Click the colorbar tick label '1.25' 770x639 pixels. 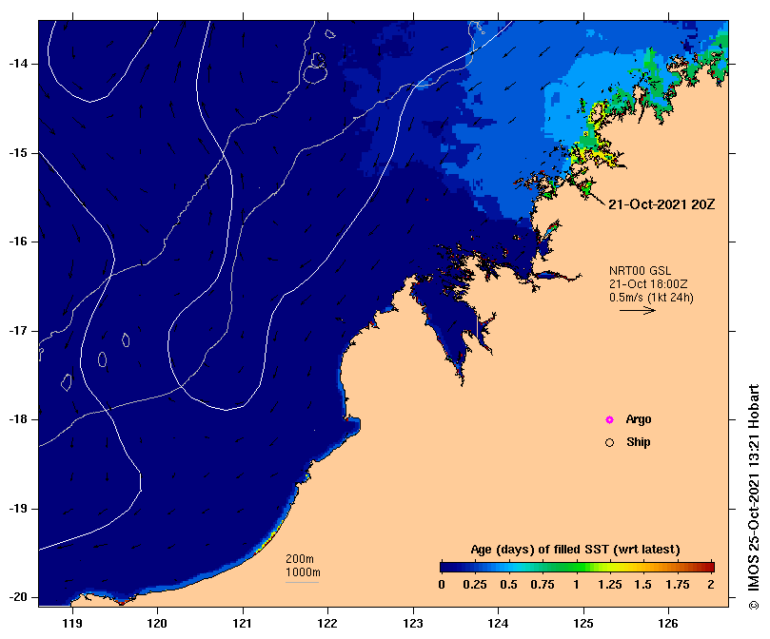610,585
